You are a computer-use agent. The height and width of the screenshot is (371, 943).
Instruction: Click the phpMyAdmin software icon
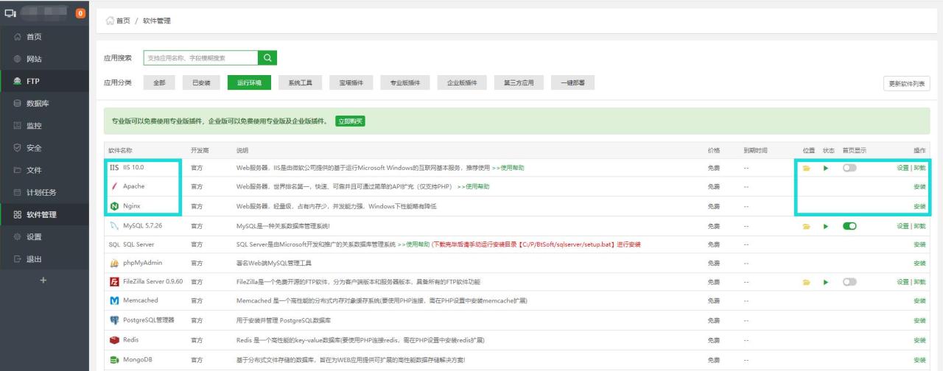click(114, 263)
